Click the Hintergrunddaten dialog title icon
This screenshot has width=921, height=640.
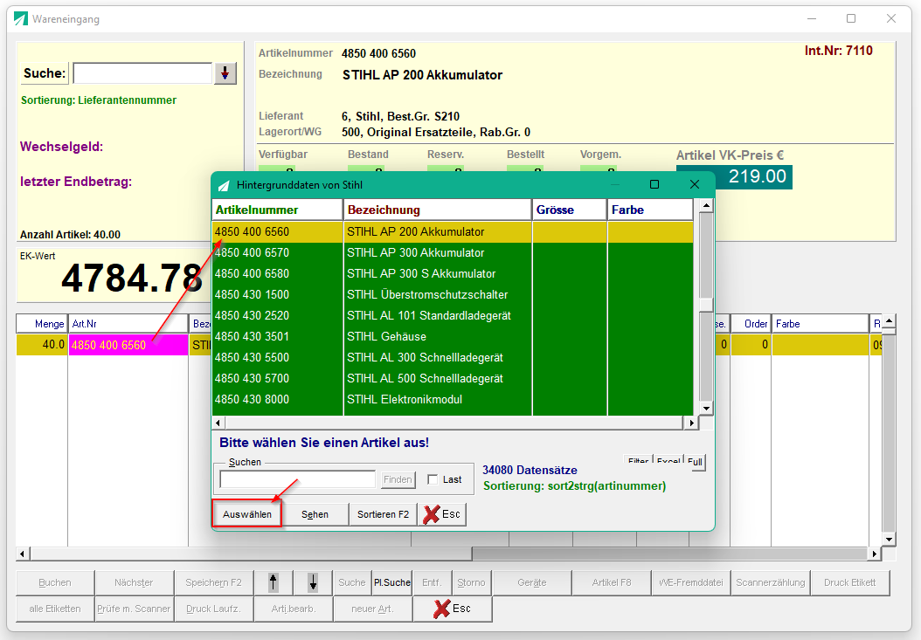coord(224,186)
